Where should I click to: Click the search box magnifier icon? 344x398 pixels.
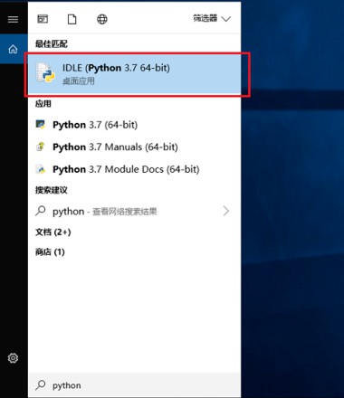pos(41,385)
